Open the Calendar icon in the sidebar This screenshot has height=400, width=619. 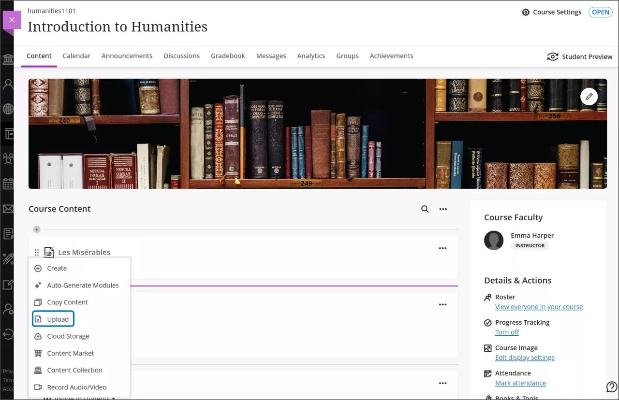point(8,184)
